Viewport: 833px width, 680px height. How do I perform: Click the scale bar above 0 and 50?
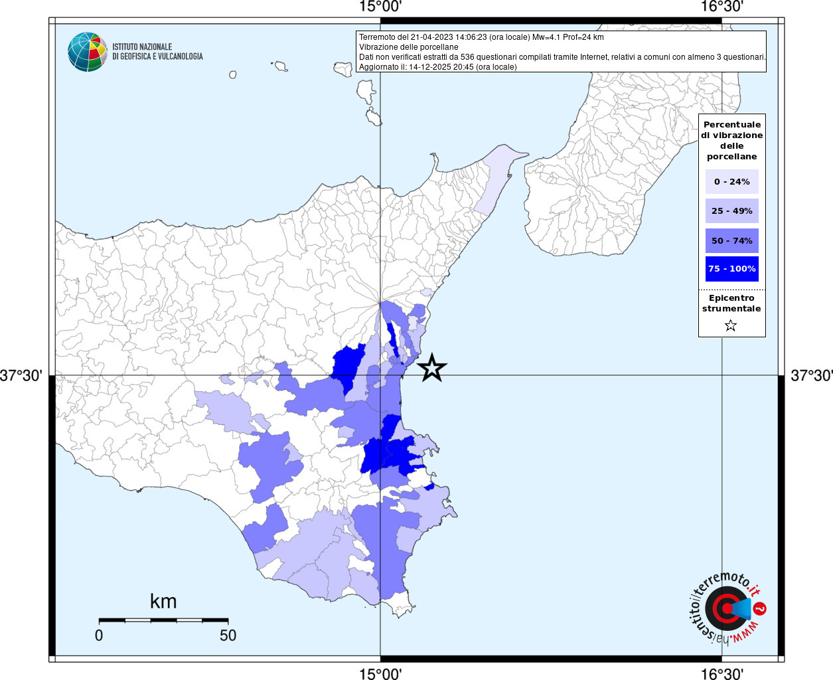click(163, 620)
